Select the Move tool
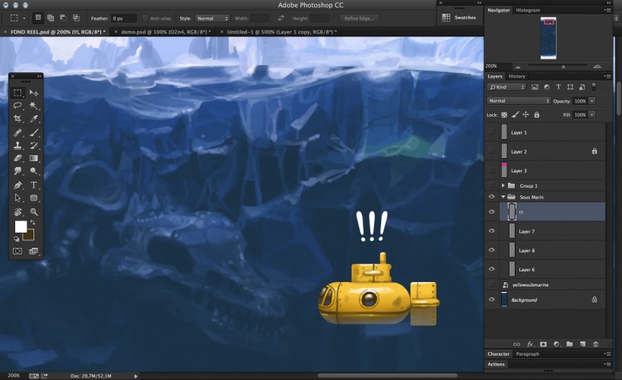 coord(33,93)
